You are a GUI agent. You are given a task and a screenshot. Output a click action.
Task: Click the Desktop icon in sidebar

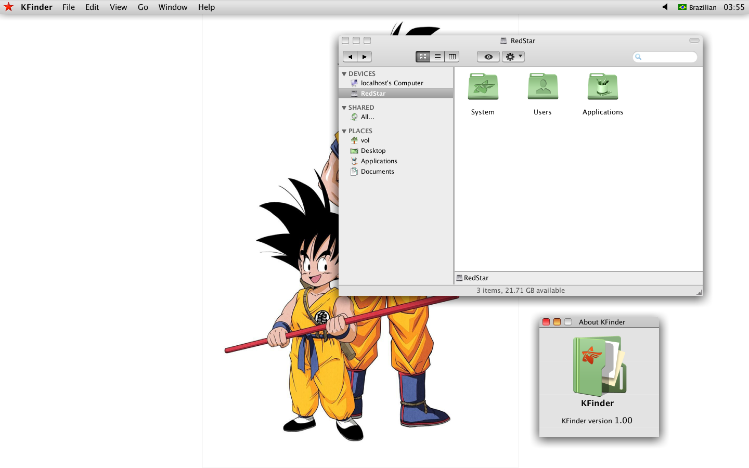click(354, 151)
